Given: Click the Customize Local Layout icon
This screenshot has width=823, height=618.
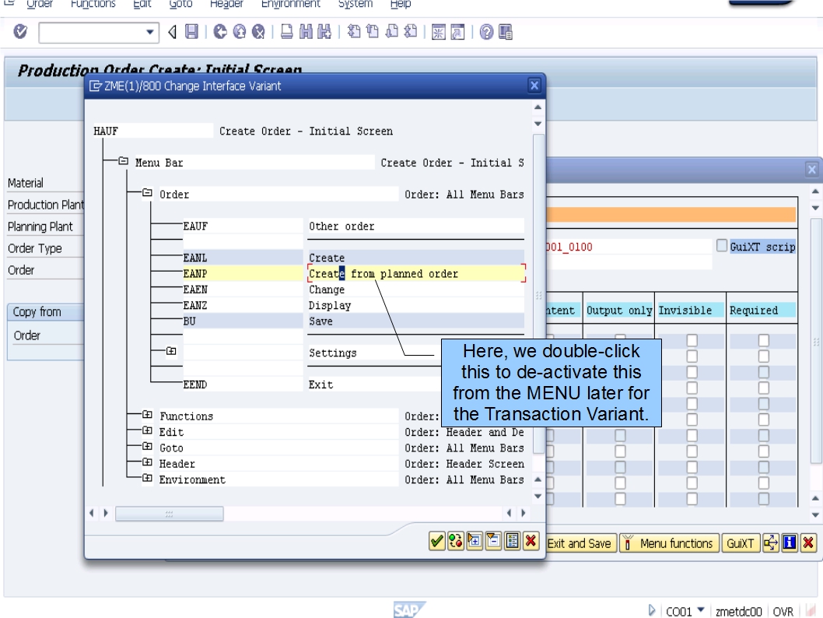Looking at the screenshot, I should pyautogui.click(x=506, y=32).
